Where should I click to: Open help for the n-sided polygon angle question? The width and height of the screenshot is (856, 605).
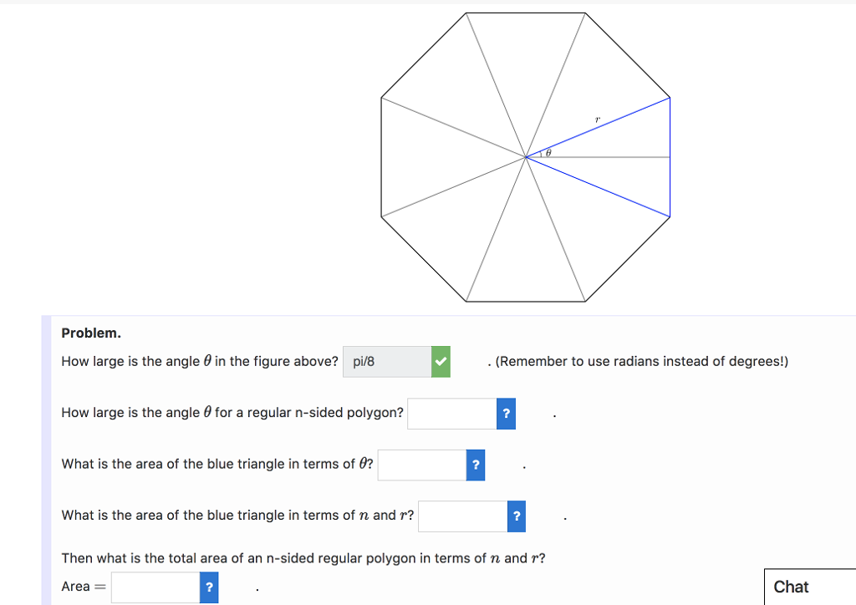coord(506,413)
